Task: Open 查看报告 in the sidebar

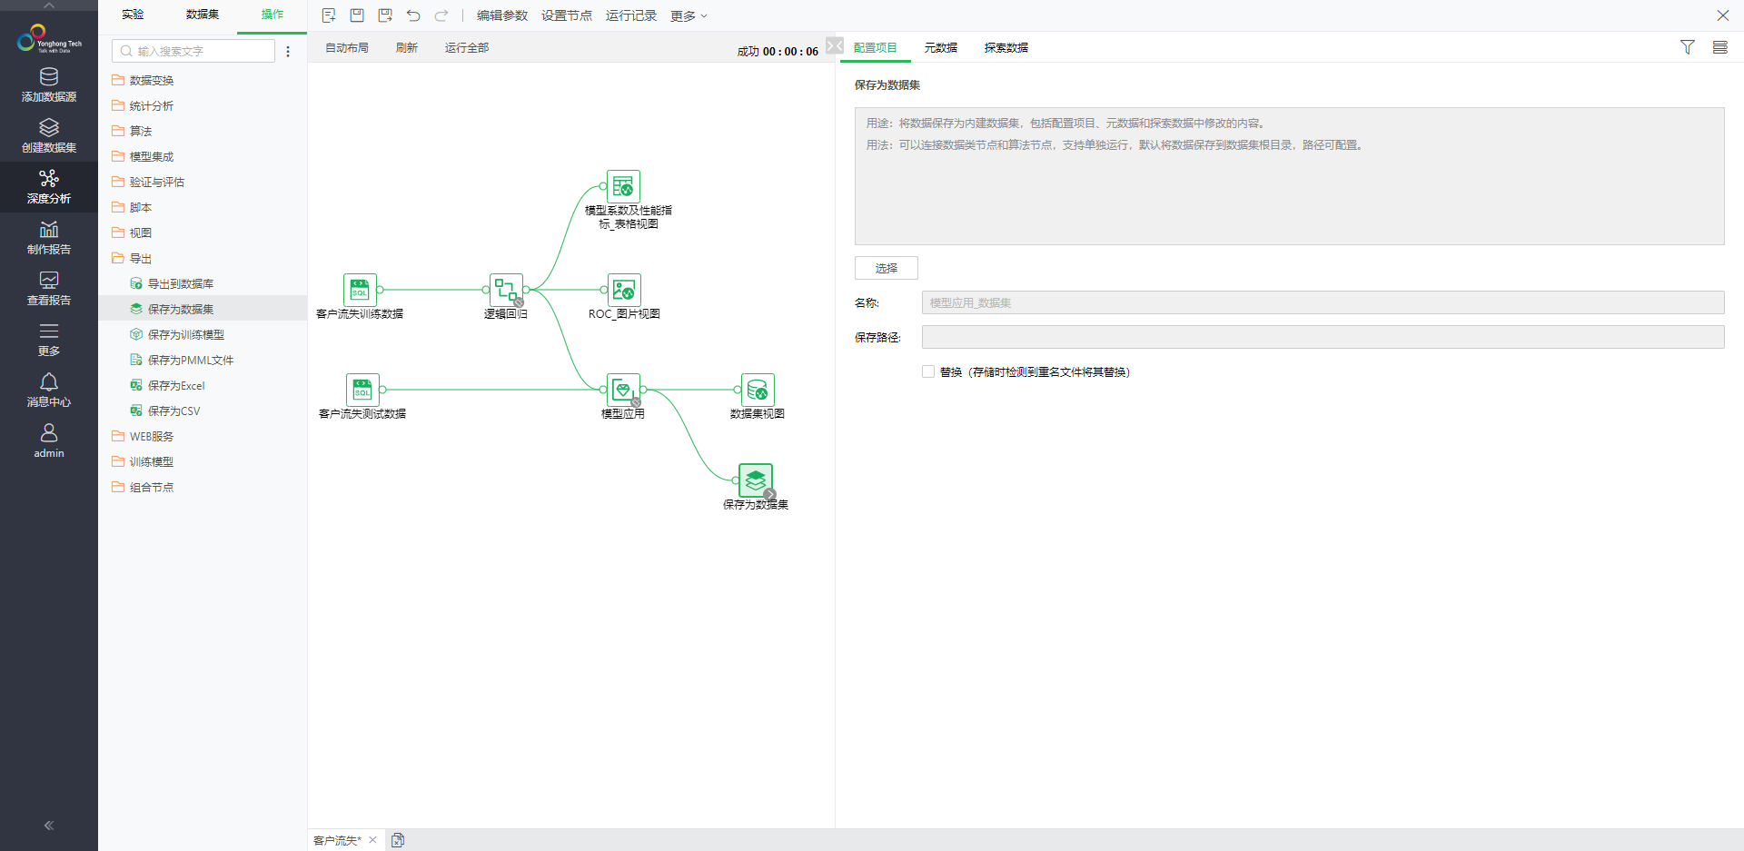Action: point(49,289)
